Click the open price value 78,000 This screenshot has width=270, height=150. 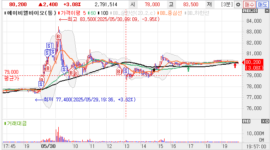pyautogui.click(x=152, y=5)
